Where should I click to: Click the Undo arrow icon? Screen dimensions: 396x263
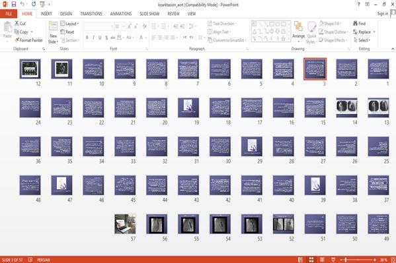22,4
